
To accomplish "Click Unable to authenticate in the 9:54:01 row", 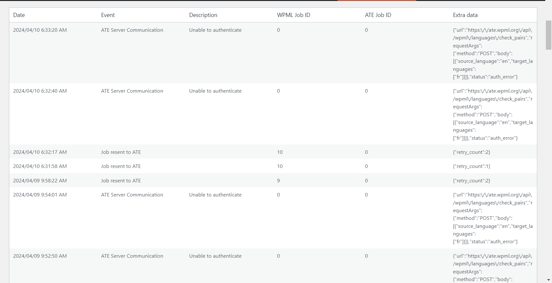I will pyautogui.click(x=215, y=195).
